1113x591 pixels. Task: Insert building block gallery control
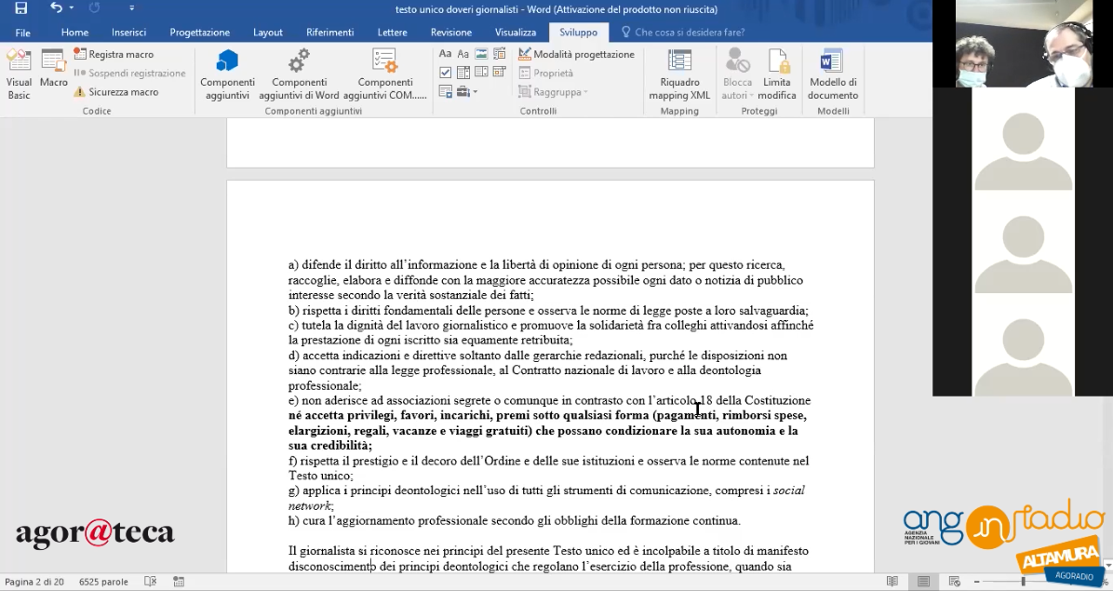[x=500, y=54]
